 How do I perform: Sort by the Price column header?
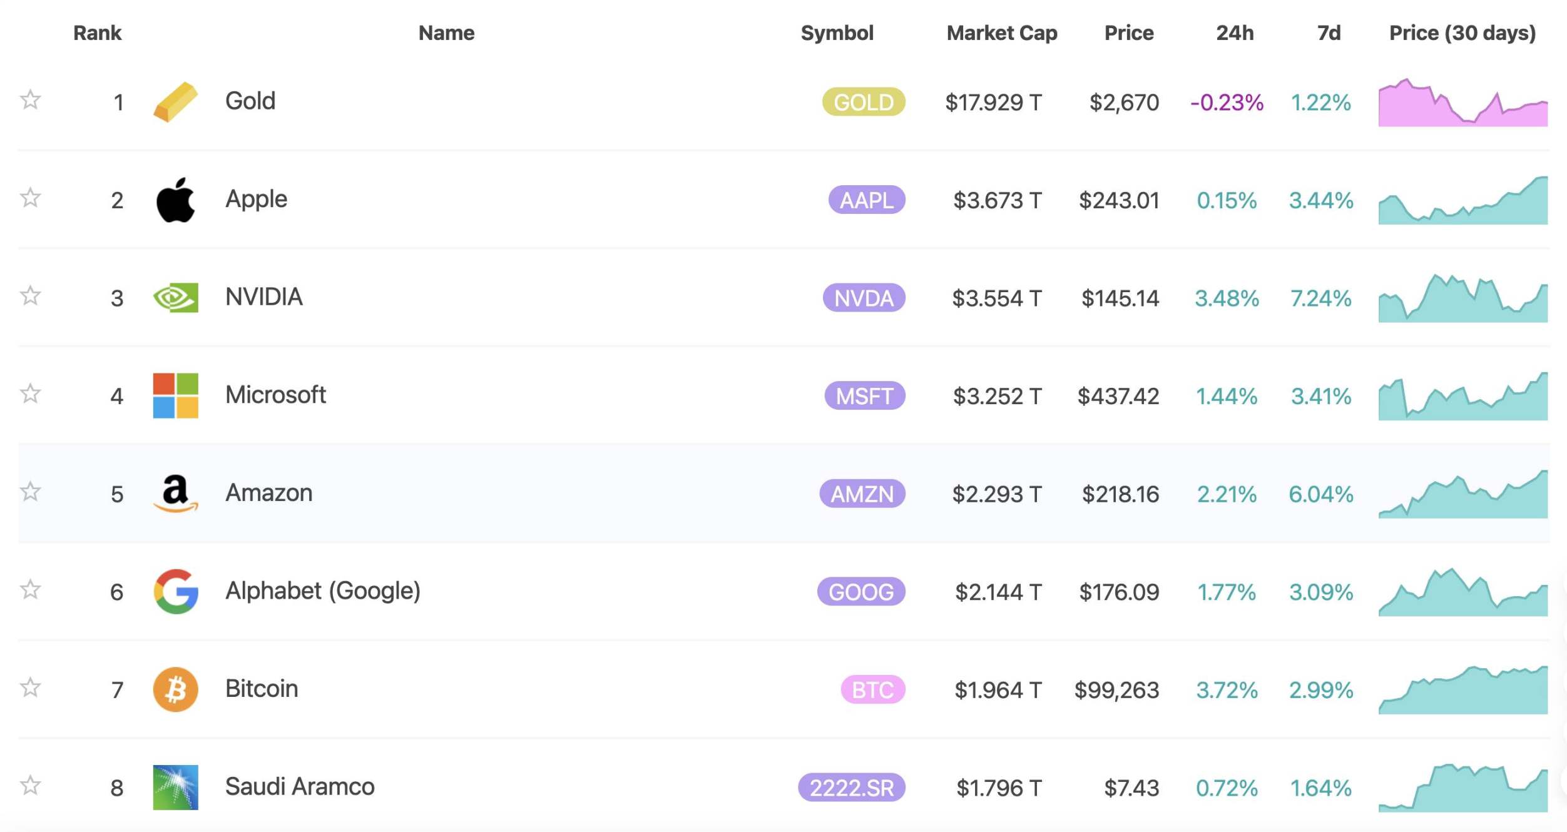click(1128, 33)
